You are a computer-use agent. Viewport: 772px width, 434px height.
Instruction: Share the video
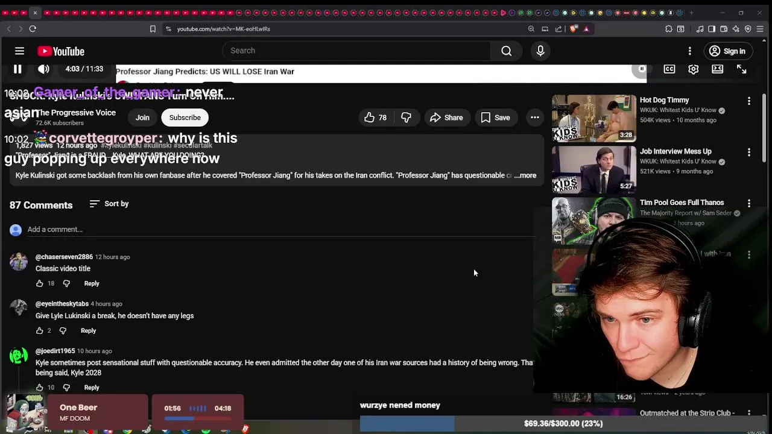[446, 118]
